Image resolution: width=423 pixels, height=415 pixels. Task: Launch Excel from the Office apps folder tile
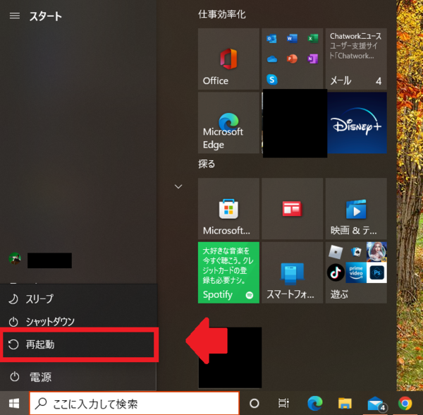click(x=313, y=38)
